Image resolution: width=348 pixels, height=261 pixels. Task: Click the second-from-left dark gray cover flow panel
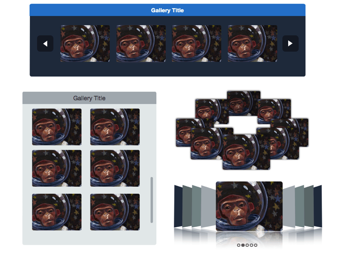click(187, 206)
